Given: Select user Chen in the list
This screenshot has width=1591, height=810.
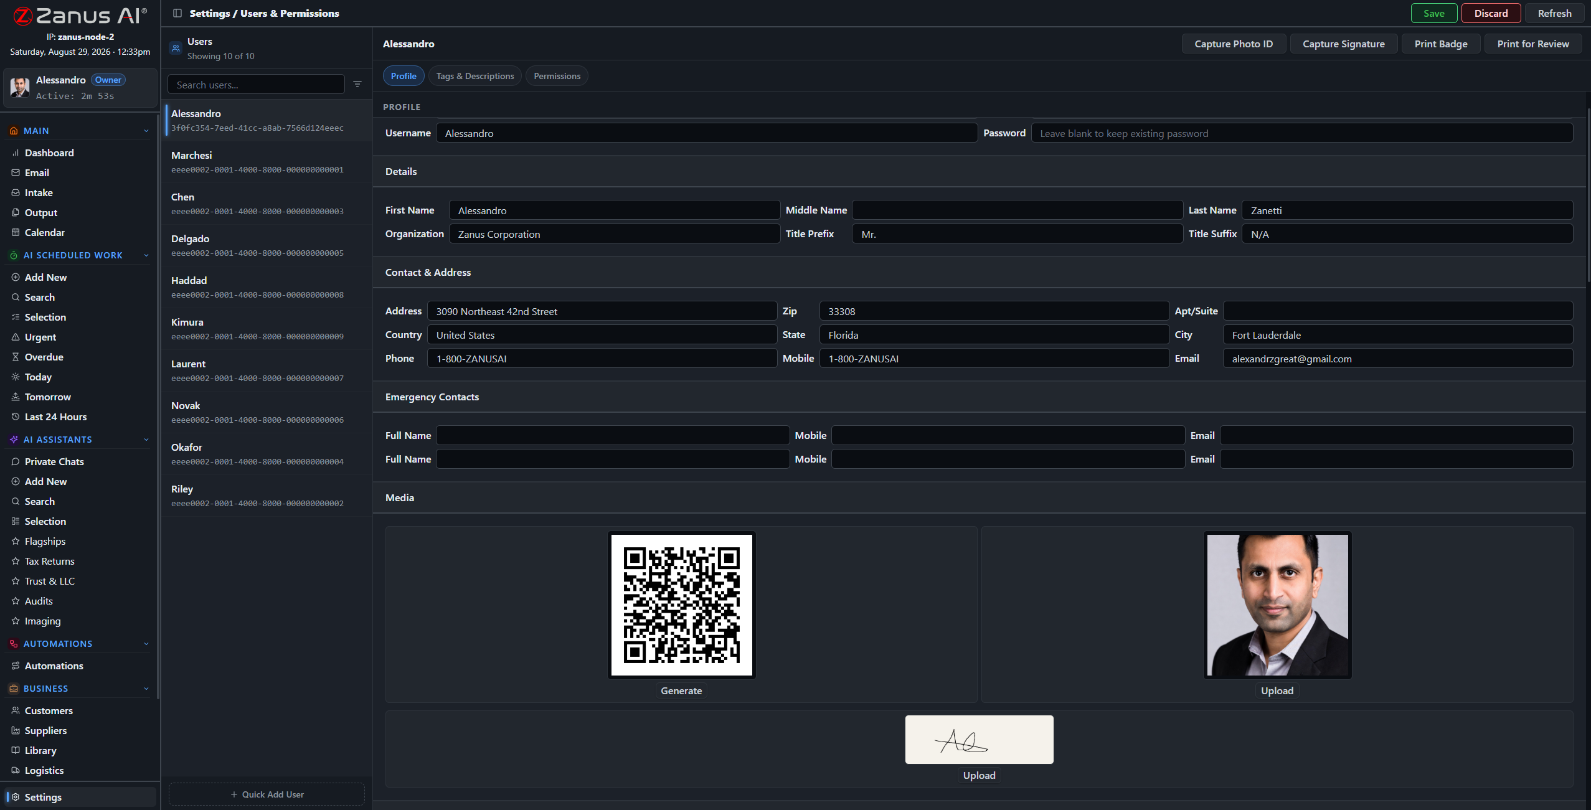Looking at the screenshot, I should click(x=268, y=204).
